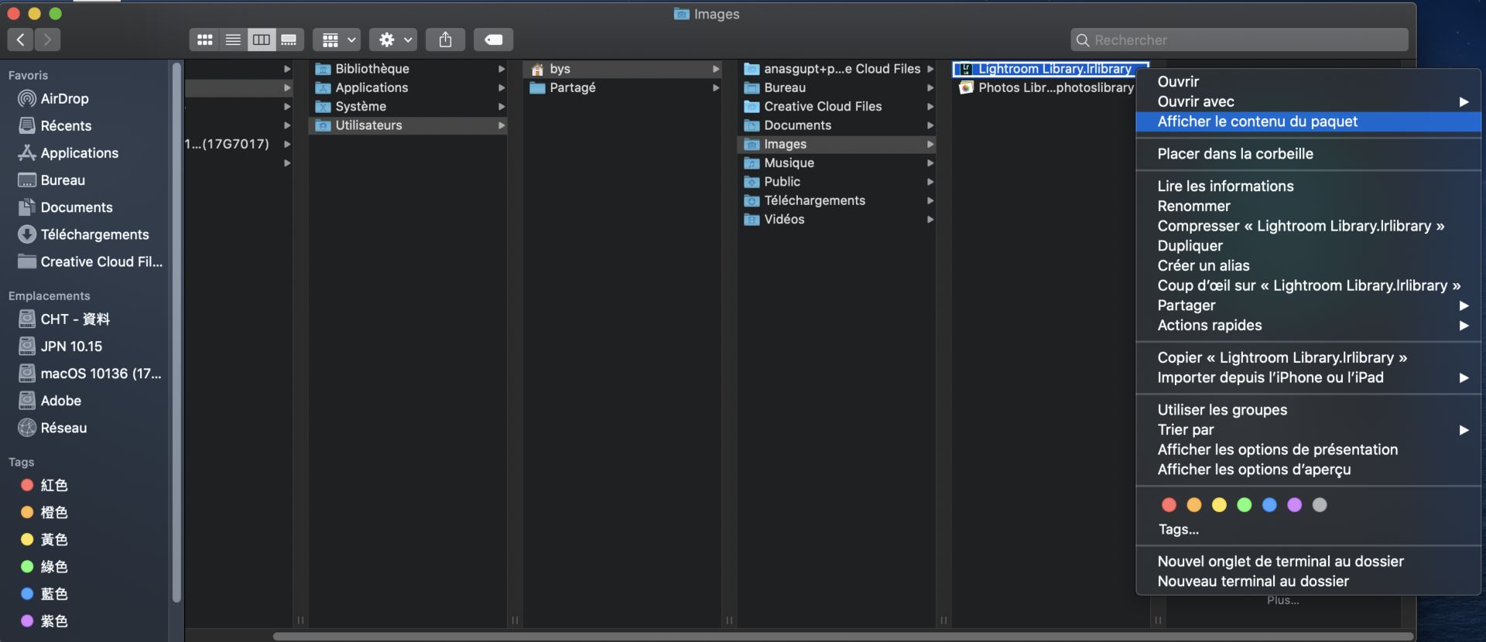
Task: Select the Utilisateurs folder
Action: [x=408, y=125]
